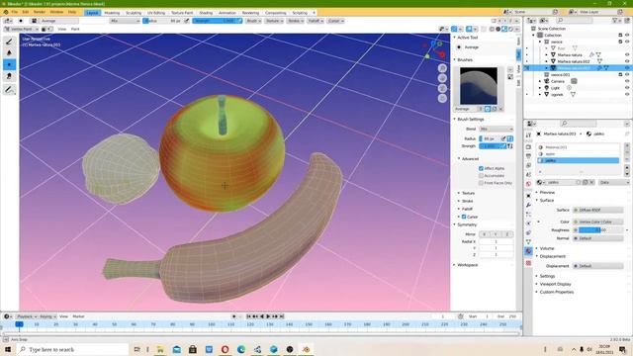
Task: Open the Render menu
Action: coord(40,13)
